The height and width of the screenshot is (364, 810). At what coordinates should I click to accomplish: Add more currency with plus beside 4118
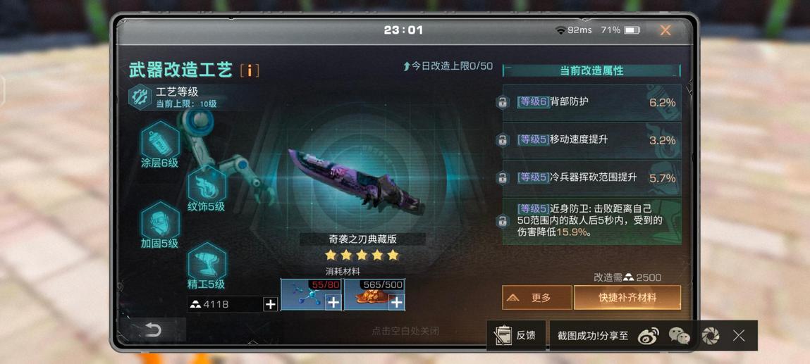[271, 304]
